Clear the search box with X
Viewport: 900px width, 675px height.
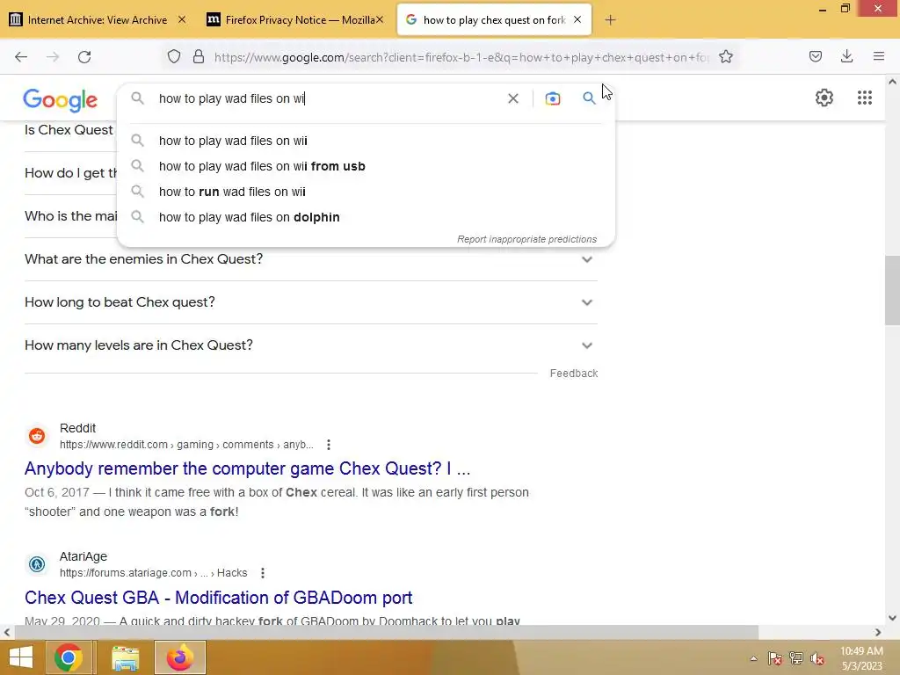click(x=513, y=98)
